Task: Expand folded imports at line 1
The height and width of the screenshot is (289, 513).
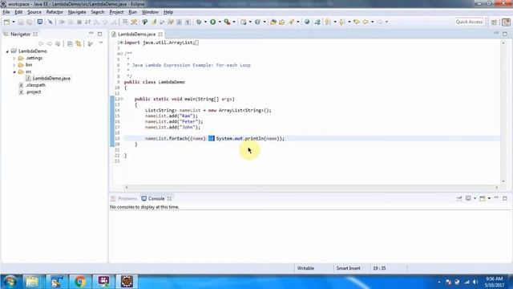Action: click(121, 43)
